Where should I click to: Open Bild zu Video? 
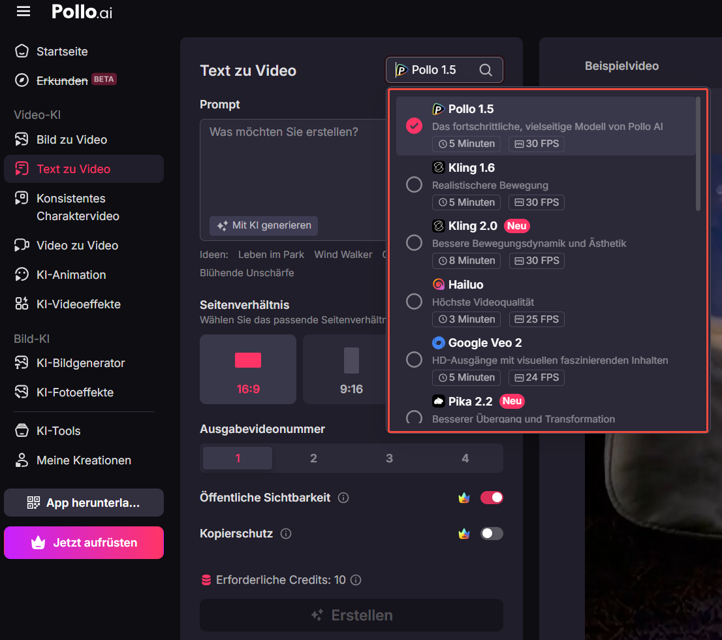tap(72, 139)
